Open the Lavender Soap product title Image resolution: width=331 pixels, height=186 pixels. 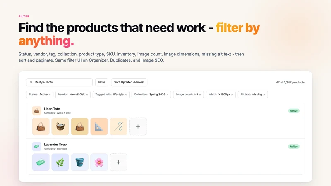(x=55, y=144)
